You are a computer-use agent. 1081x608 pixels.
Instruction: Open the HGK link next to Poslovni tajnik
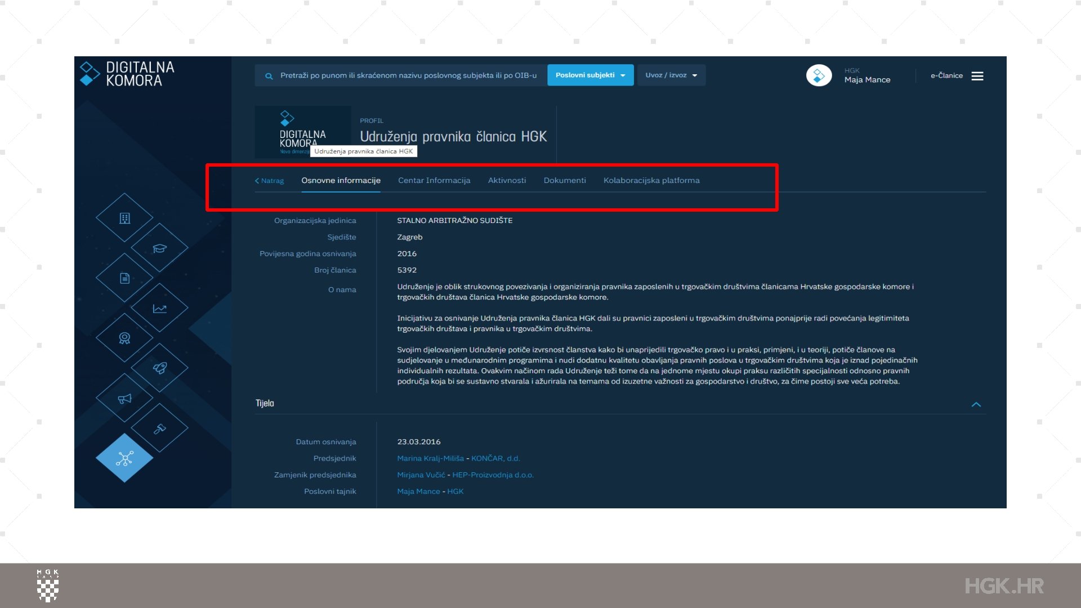(455, 491)
